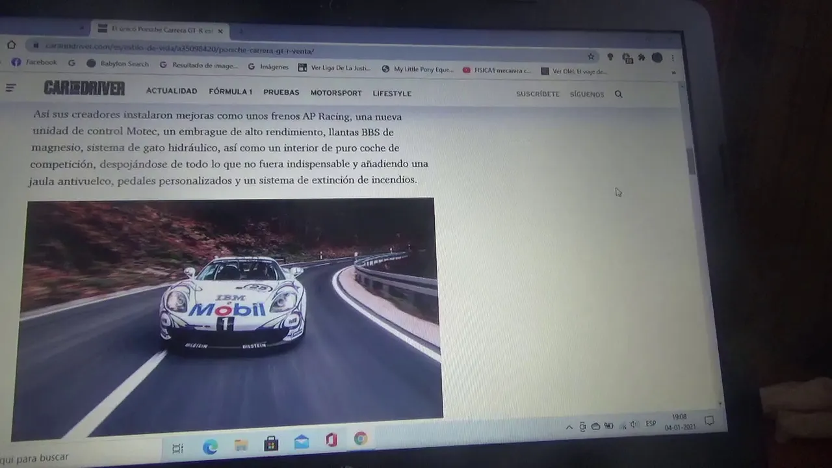Go to the FÓRMULA 1 section

coord(230,92)
